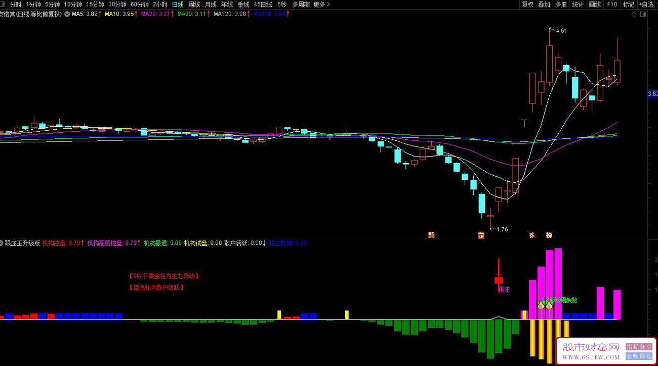Click the 3.62 price tag on axis
This screenshot has height=366, width=658.
coord(652,94)
